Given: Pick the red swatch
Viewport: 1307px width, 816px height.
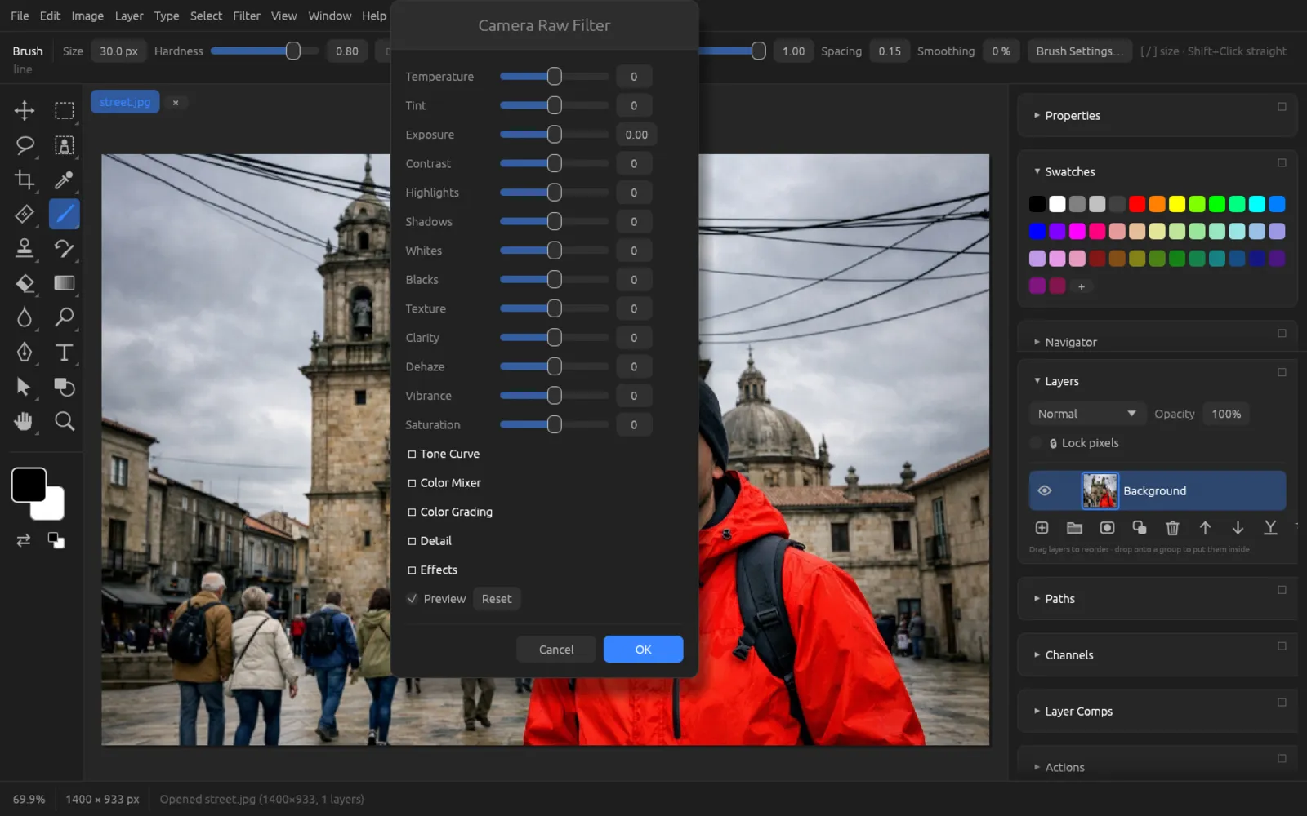Looking at the screenshot, I should pyautogui.click(x=1137, y=204).
